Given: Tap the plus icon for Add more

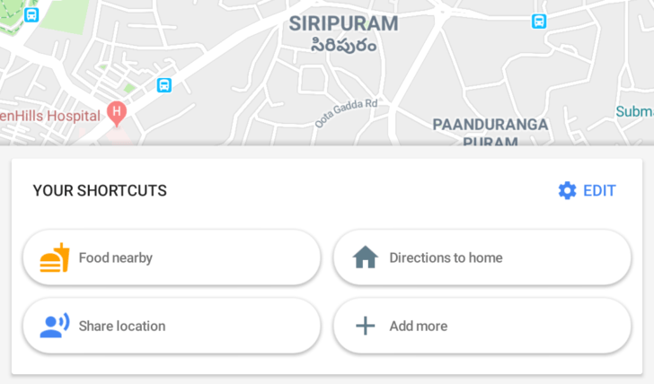Looking at the screenshot, I should (x=365, y=326).
